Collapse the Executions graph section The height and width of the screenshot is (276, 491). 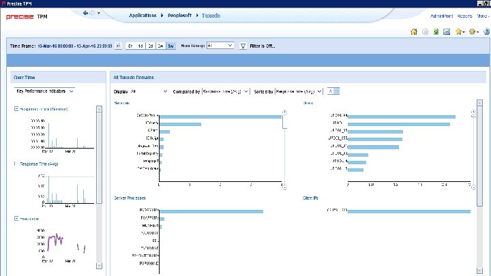(16, 218)
